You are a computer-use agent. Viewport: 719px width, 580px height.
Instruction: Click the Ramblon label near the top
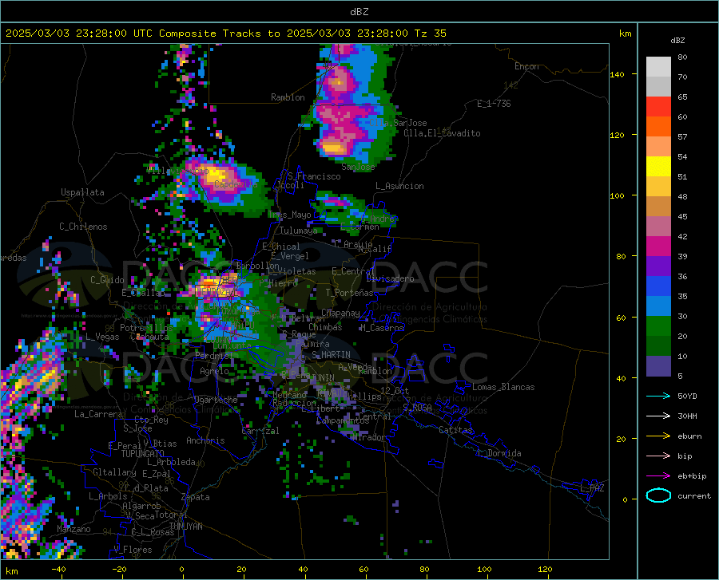[288, 97]
